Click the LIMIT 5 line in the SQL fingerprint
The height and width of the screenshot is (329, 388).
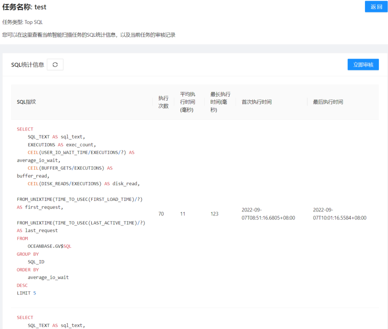tap(27, 293)
